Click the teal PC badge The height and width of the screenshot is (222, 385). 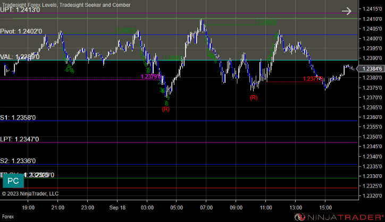pyautogui.click(x=13, y=181)
